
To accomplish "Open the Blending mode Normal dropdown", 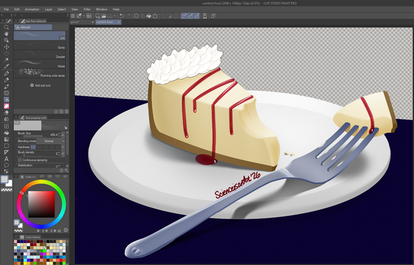I will (x=50, y=141).
